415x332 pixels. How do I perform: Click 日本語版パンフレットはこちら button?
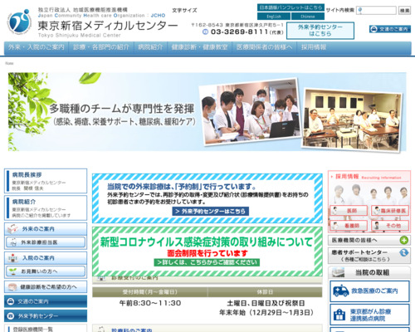290,7
